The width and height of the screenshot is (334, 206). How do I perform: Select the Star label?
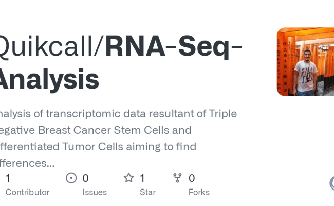[x=147, y=192]
